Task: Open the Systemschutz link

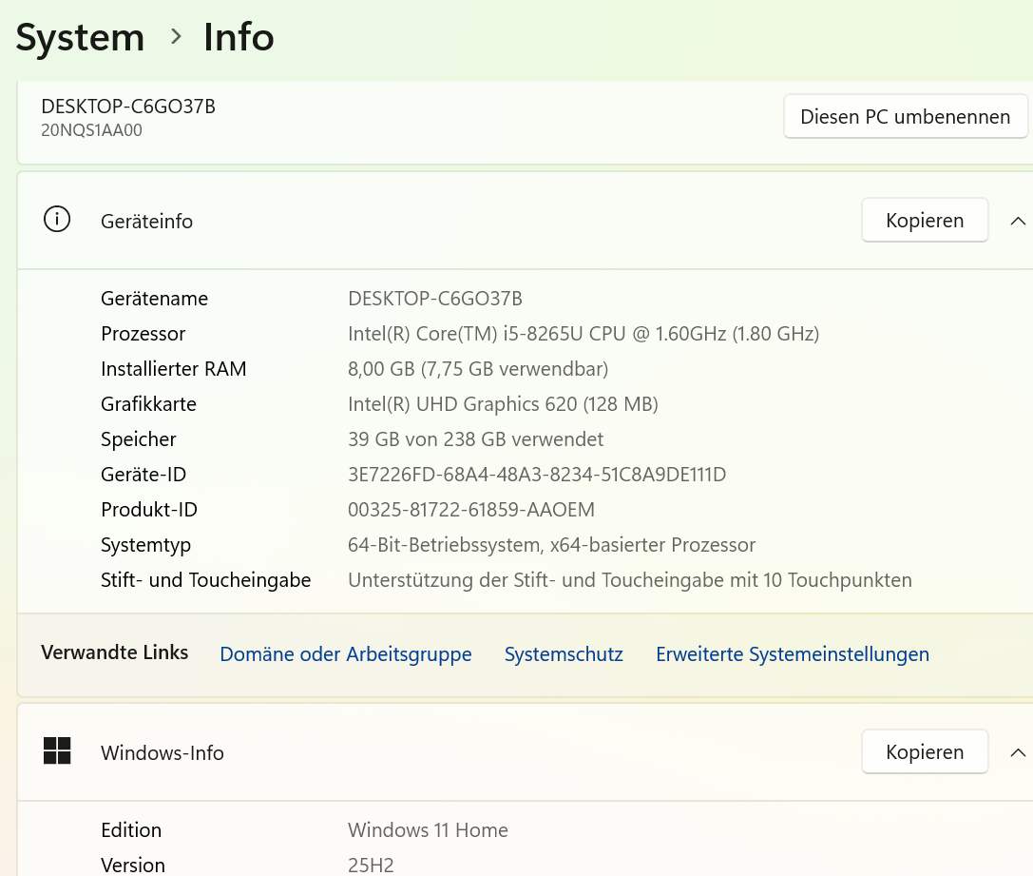Action: coord(564,653)
